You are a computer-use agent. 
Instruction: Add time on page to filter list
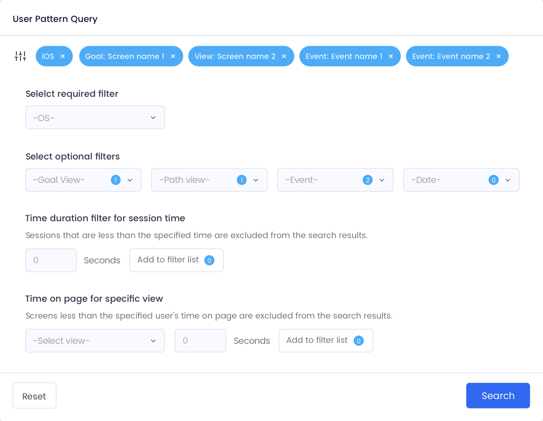point(326,341)
